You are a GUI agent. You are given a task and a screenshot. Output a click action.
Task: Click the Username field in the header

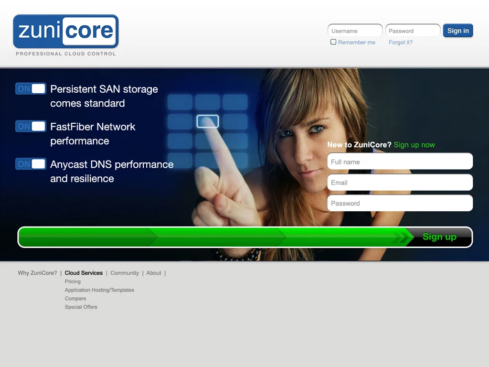point(355,31)
